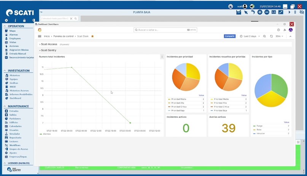Click the padlock lock icon

click(x=24, y=21)
